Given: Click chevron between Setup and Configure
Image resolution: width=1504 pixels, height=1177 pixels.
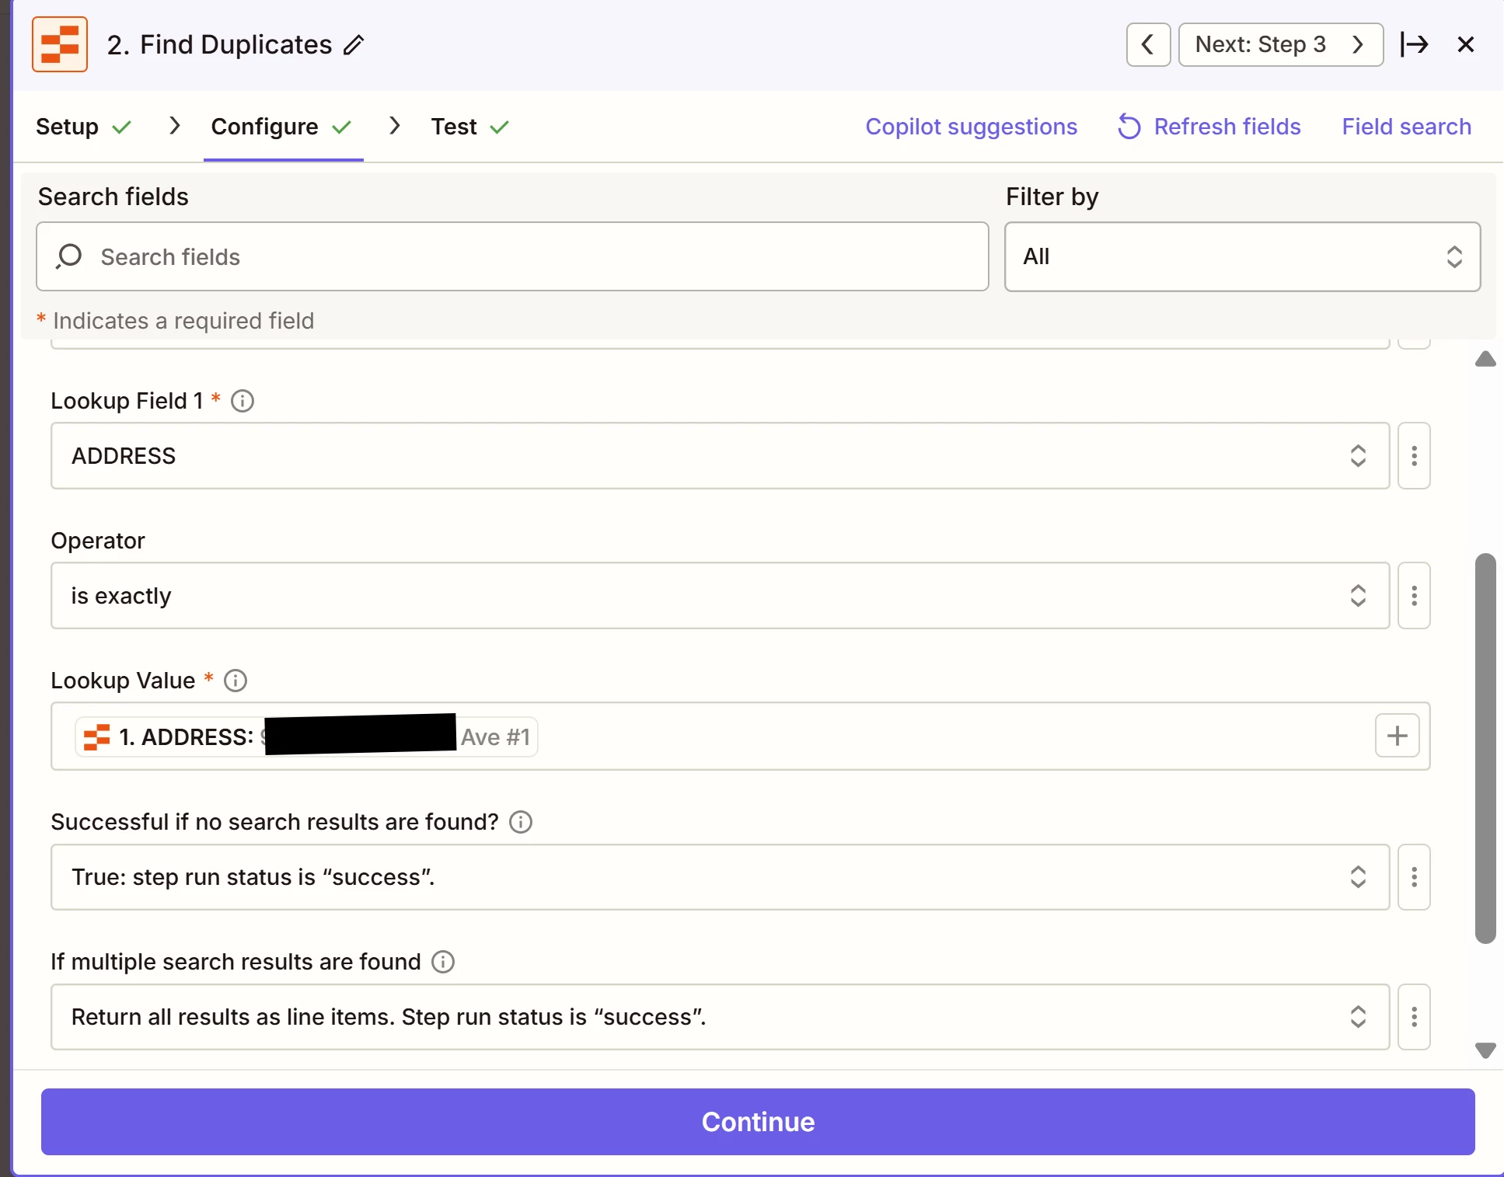Looking at the screenshot, I should tap(174, 126).
